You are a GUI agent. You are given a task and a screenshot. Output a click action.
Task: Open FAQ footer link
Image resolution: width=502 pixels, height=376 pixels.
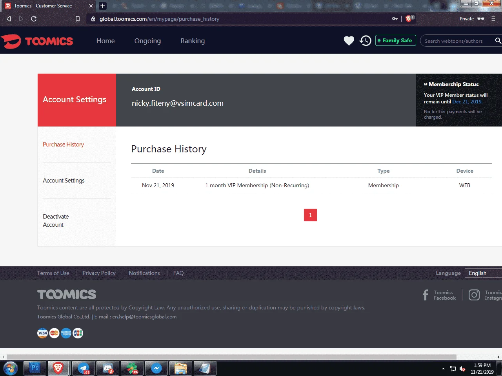[x=178, y=273]
